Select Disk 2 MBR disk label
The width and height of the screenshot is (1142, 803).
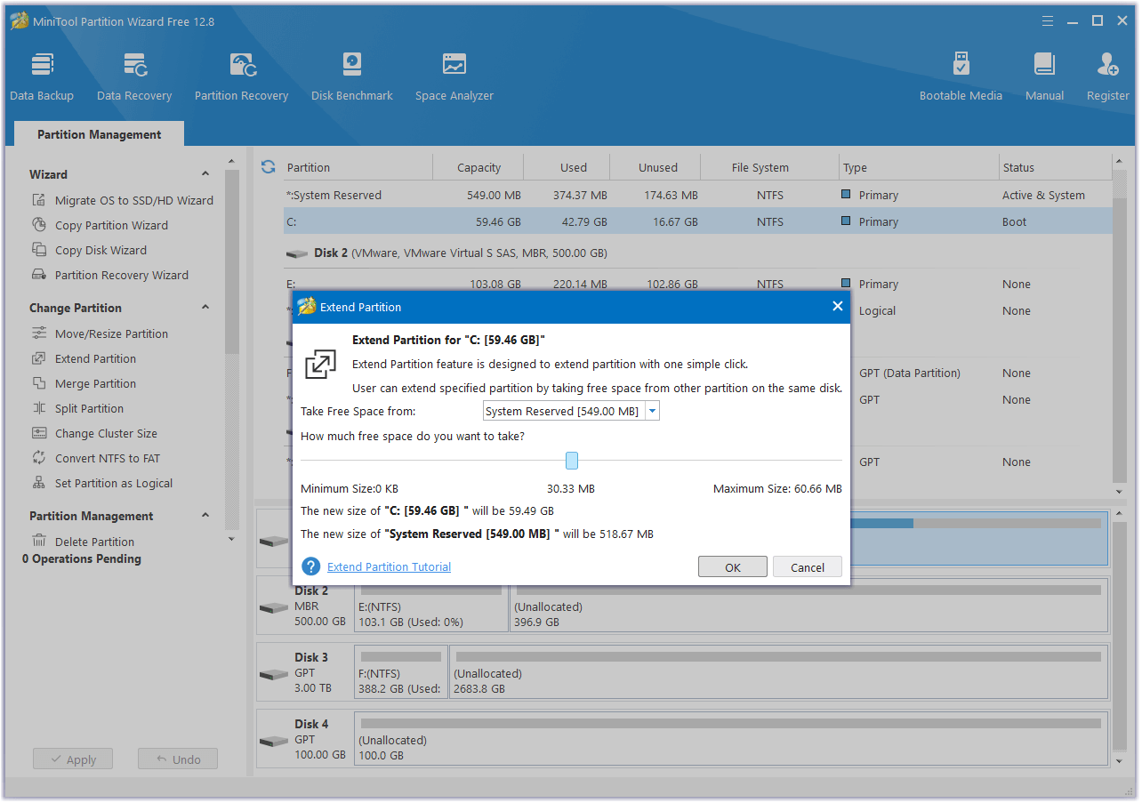tap(306, 606)
